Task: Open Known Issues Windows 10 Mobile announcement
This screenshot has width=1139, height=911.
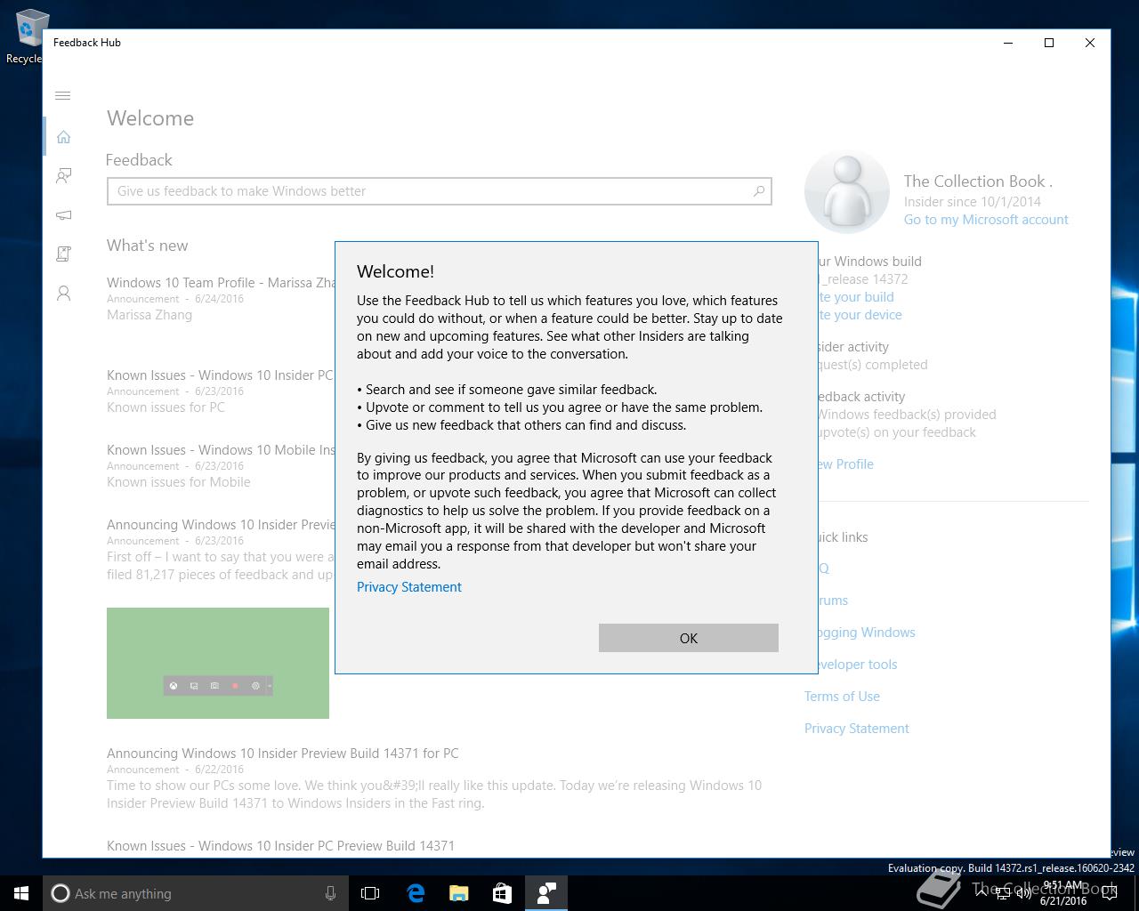Action: click(221, 450)
